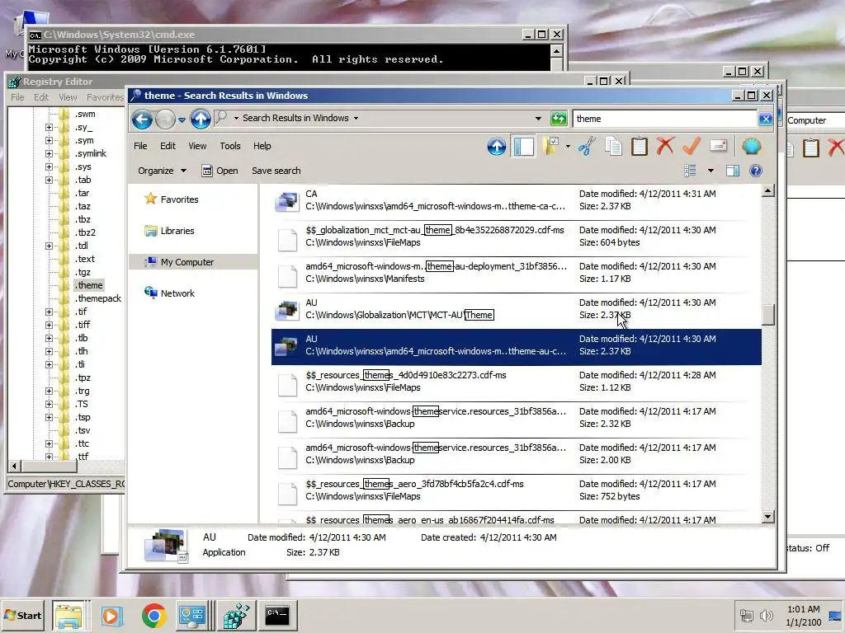Screen dimensions: 845x633
Task: Open the View menu in search window
Action: click(197, 146)
